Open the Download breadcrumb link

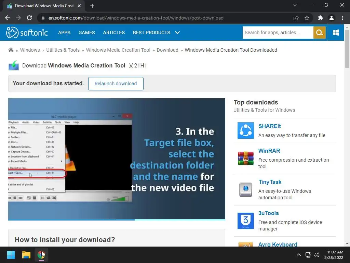pyautogui.click(x=167, y=50)
